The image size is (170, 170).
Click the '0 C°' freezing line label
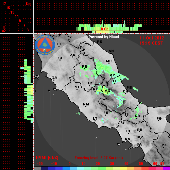click(x=104, y=29)
